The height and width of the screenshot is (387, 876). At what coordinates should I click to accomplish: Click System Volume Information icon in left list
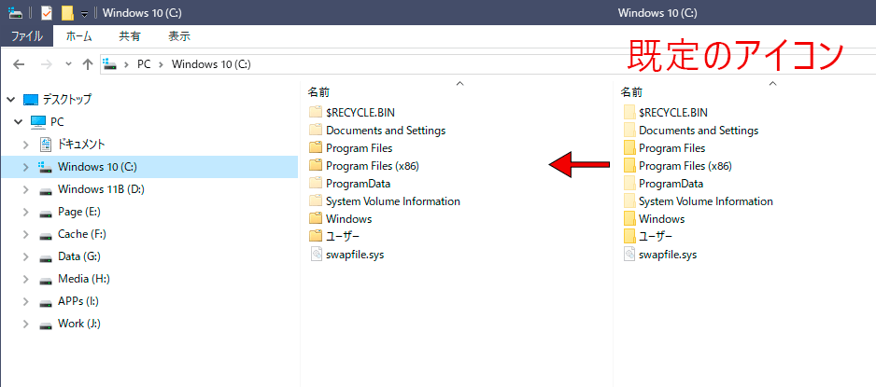(316, 200)
